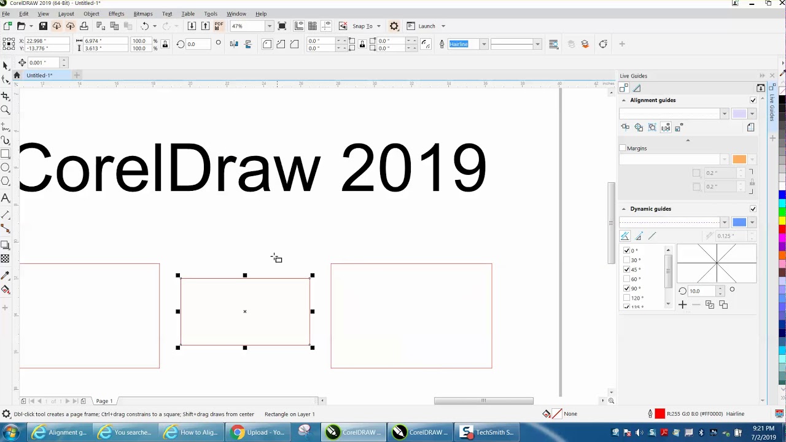This screenshot has height=442, width=786.
Task: Open the Layout menu
Action: (x=66, y=14)
